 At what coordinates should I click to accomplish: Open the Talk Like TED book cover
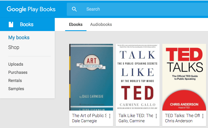tap(138, 77)
